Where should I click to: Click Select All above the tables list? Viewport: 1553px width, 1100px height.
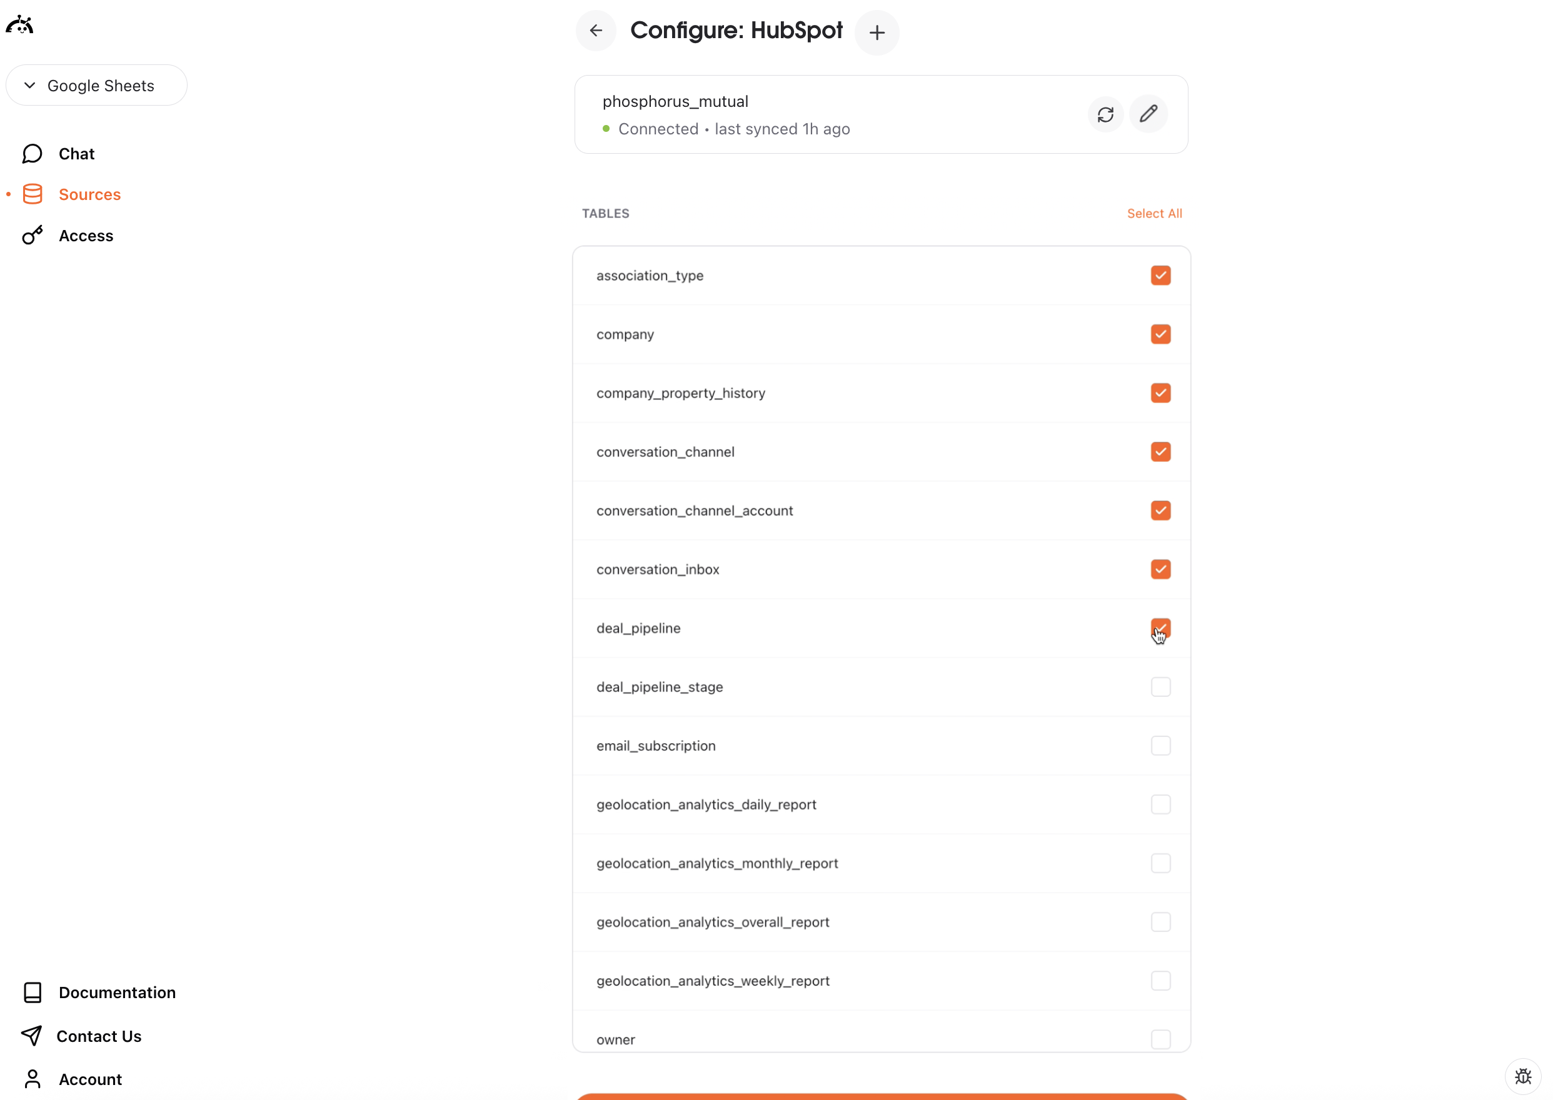[1155, 213]
